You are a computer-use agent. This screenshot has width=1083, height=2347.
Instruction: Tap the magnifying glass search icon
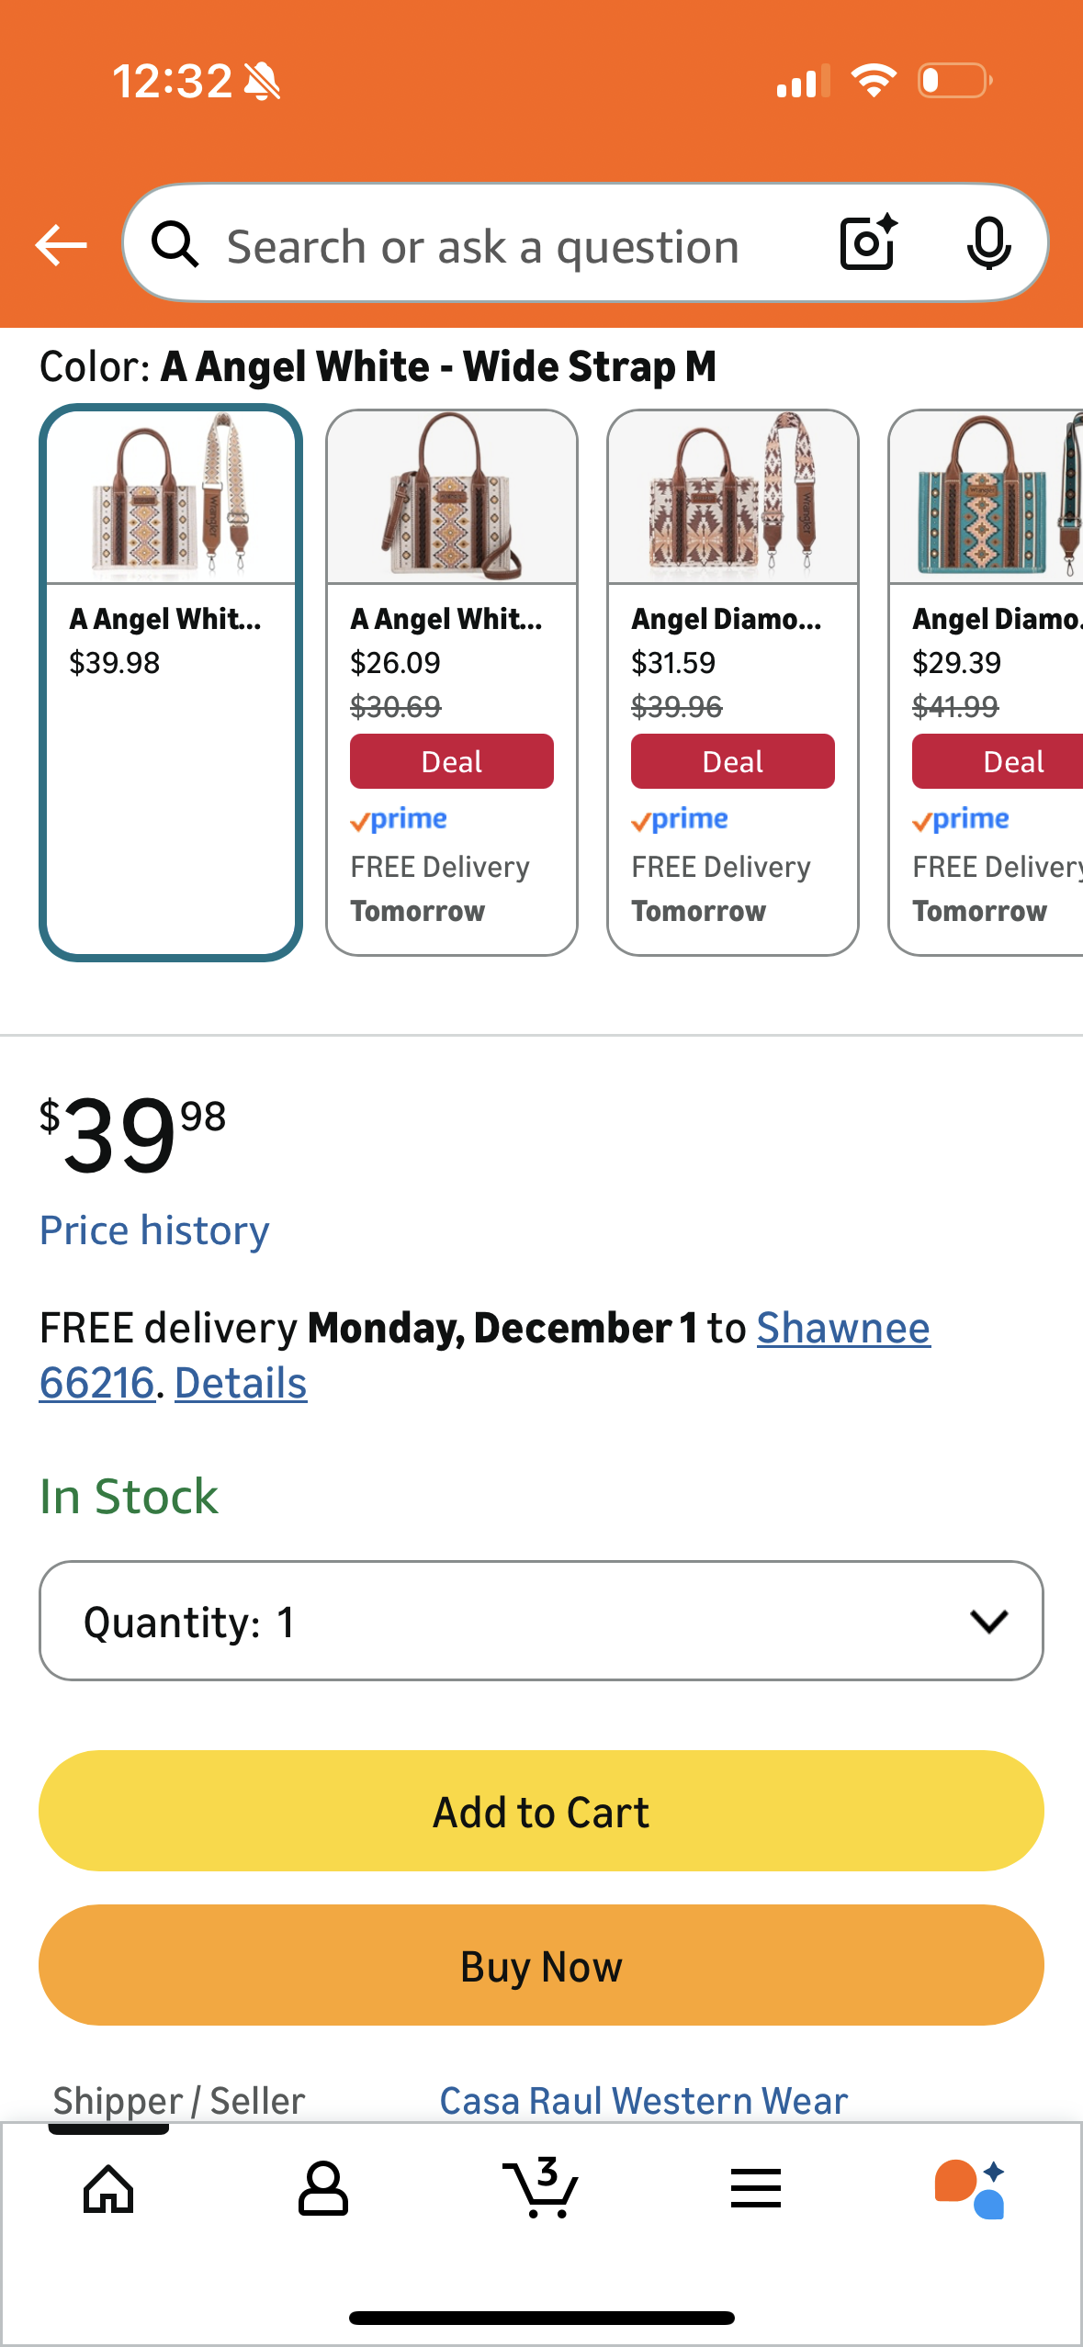tap(175, 245)
